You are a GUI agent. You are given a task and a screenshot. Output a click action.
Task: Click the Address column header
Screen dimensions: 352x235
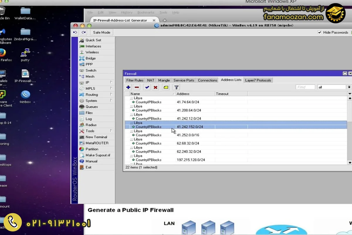tap(195, 94)
